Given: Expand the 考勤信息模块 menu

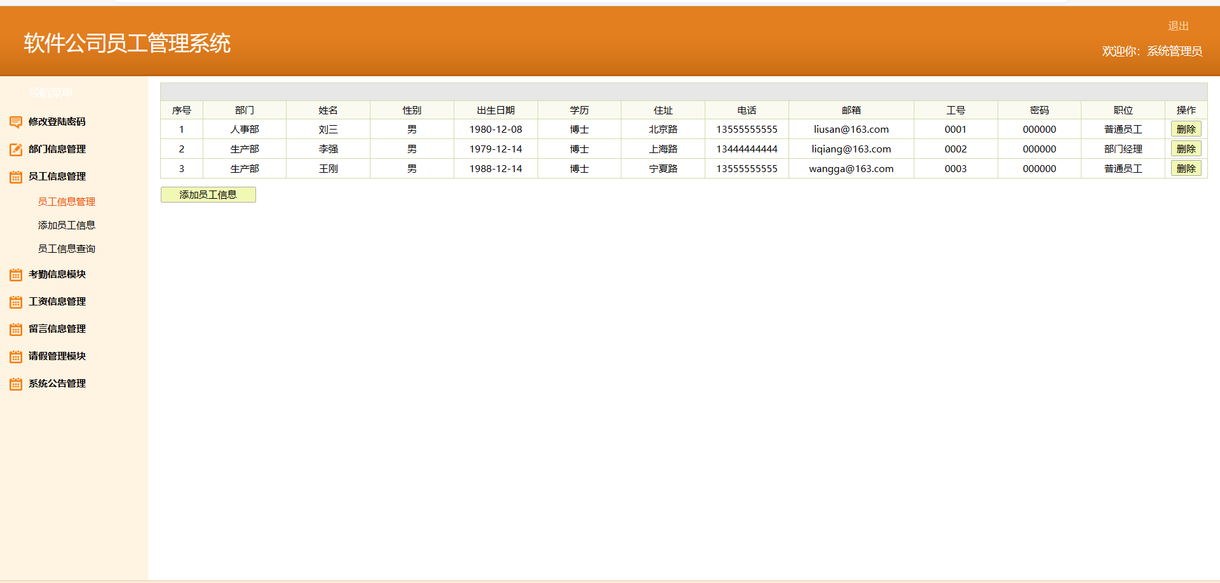Looking at the screenshot, I should pos(57,274).
